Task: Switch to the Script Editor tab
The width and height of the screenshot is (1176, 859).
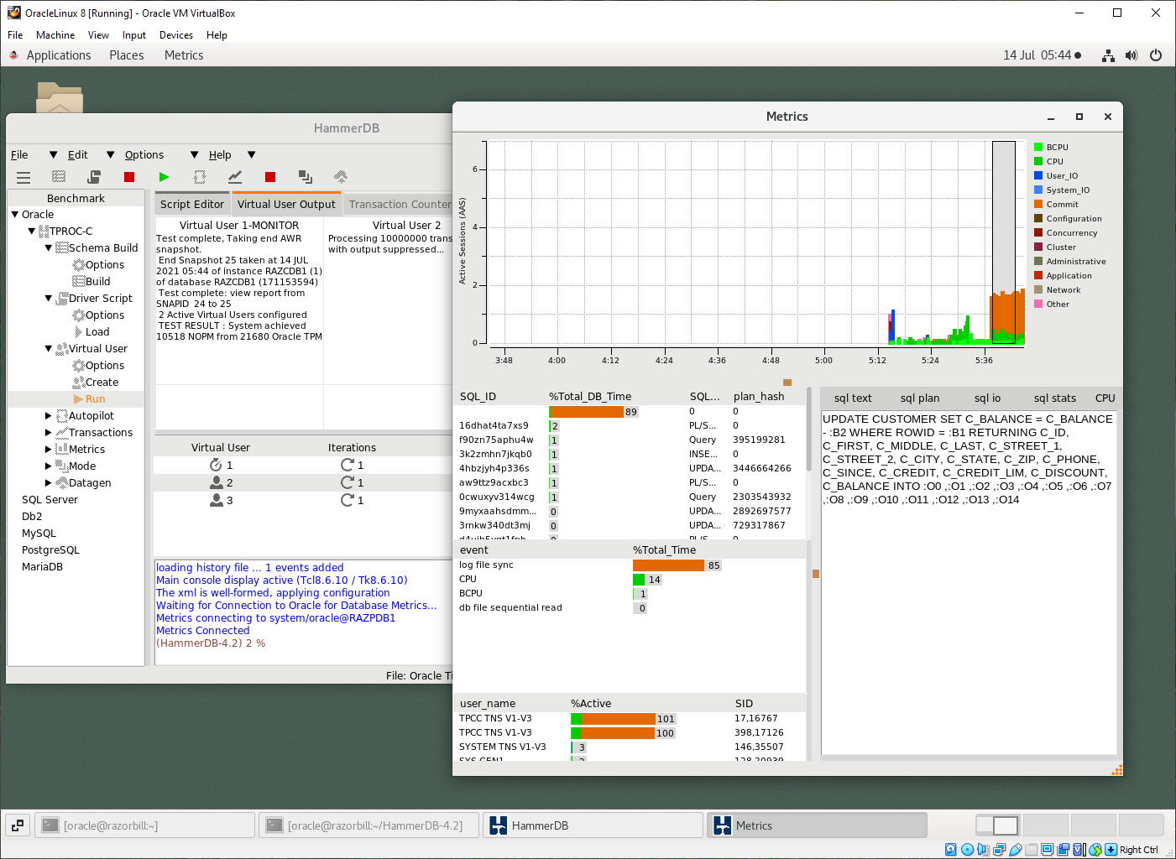Action: click(191, 203)
